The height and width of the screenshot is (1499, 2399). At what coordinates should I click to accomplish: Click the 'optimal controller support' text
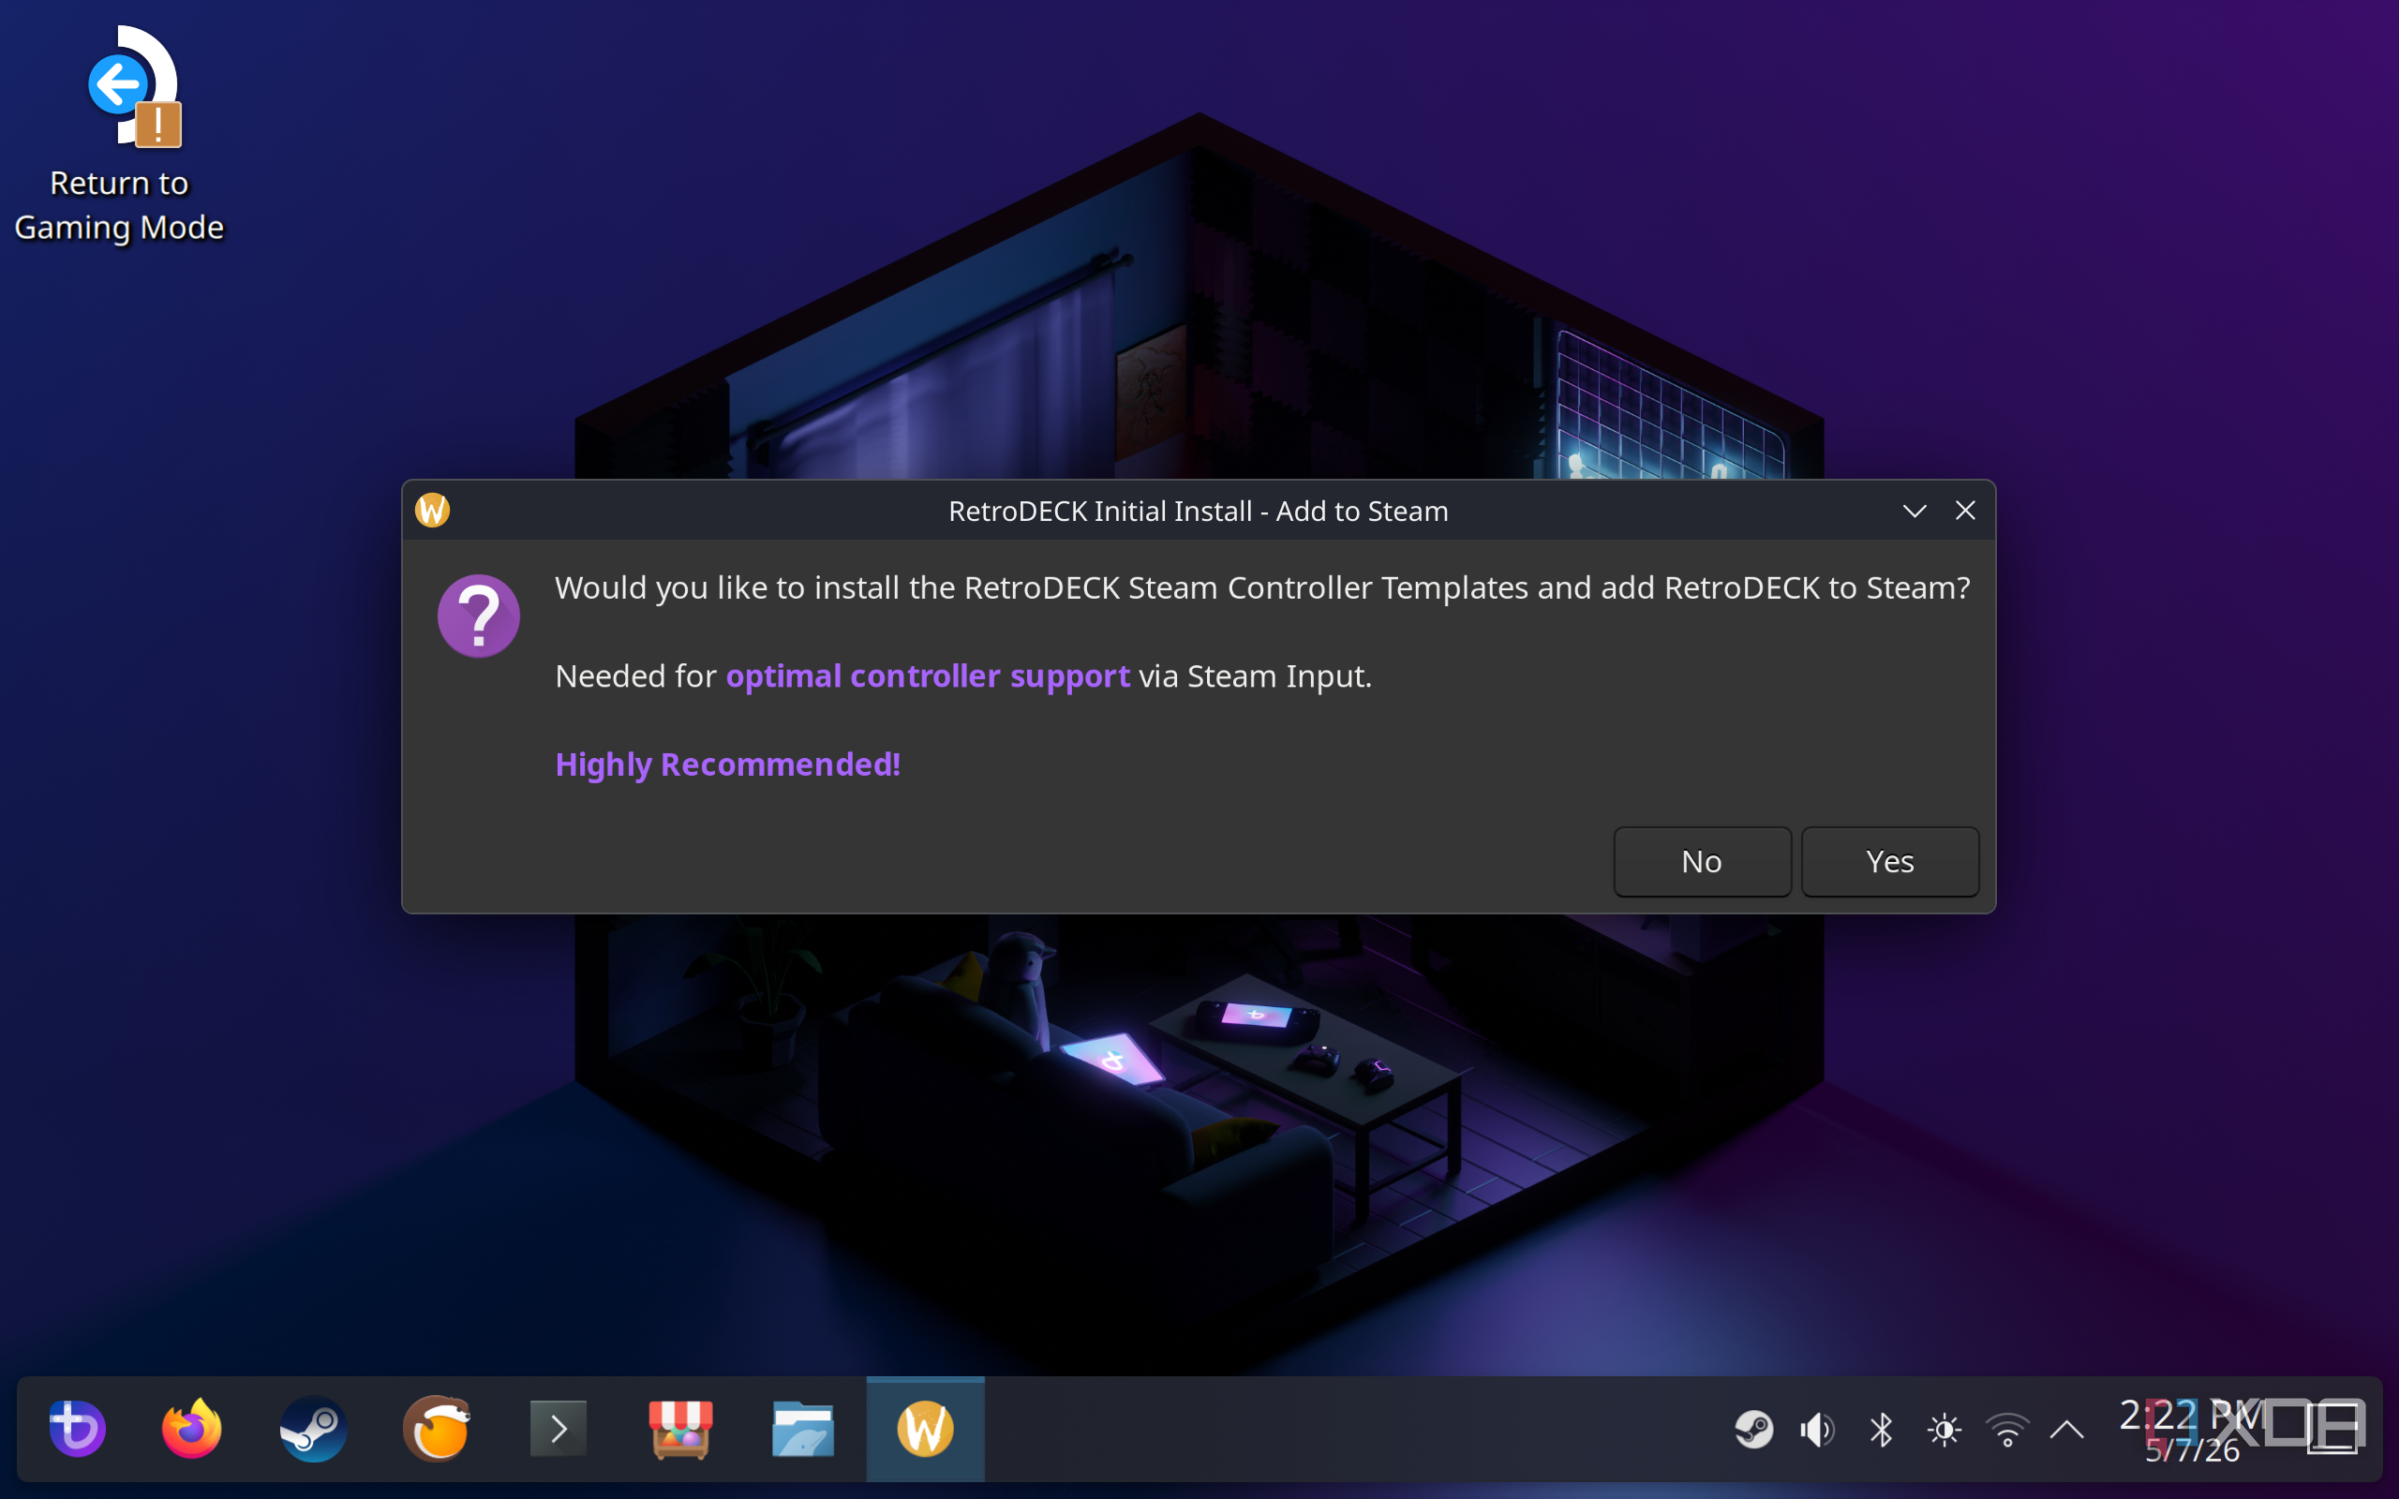[928, 676]
